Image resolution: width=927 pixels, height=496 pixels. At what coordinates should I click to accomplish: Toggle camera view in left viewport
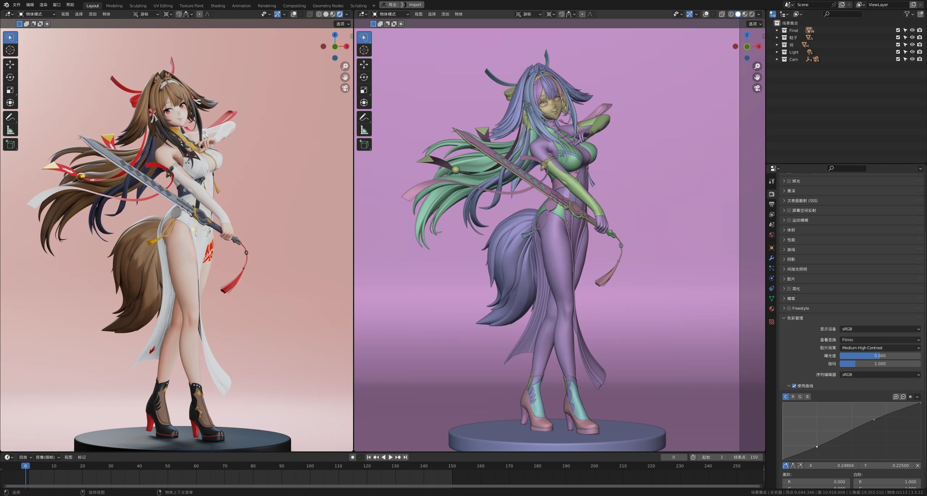[x=345, y=88]
